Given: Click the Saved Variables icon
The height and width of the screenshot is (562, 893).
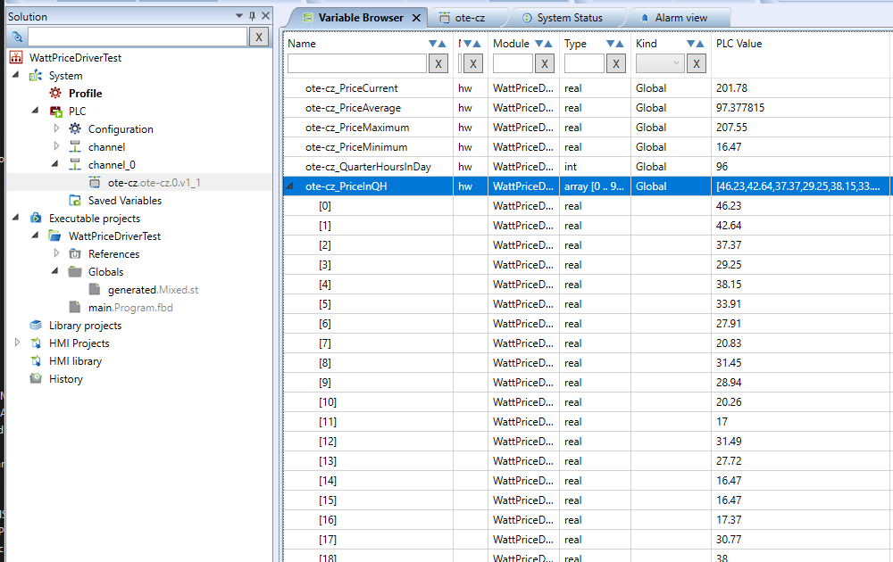Looking at the screenshot, I should click(x=75, y=201).
